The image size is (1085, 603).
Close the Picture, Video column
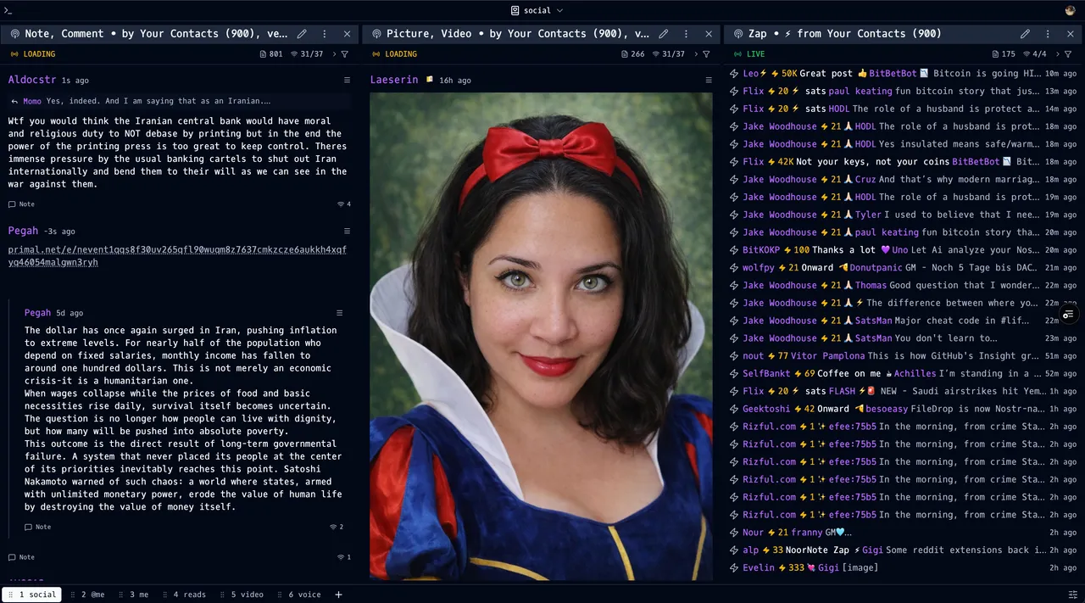[x=709, y=34]
